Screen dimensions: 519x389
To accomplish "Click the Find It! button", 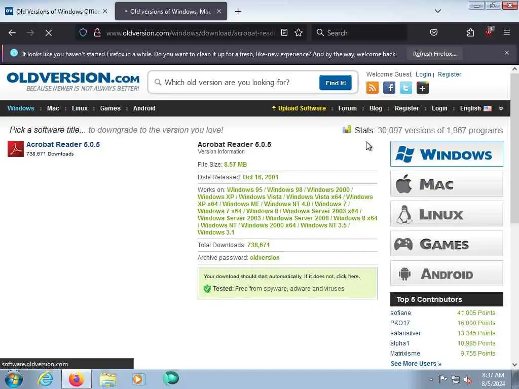I will (336, 83).
